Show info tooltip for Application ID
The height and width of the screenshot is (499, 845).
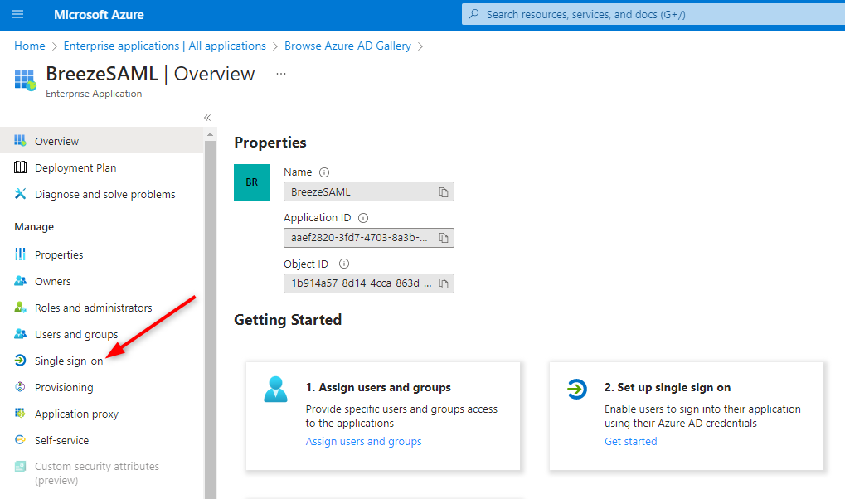click(363, 218)
